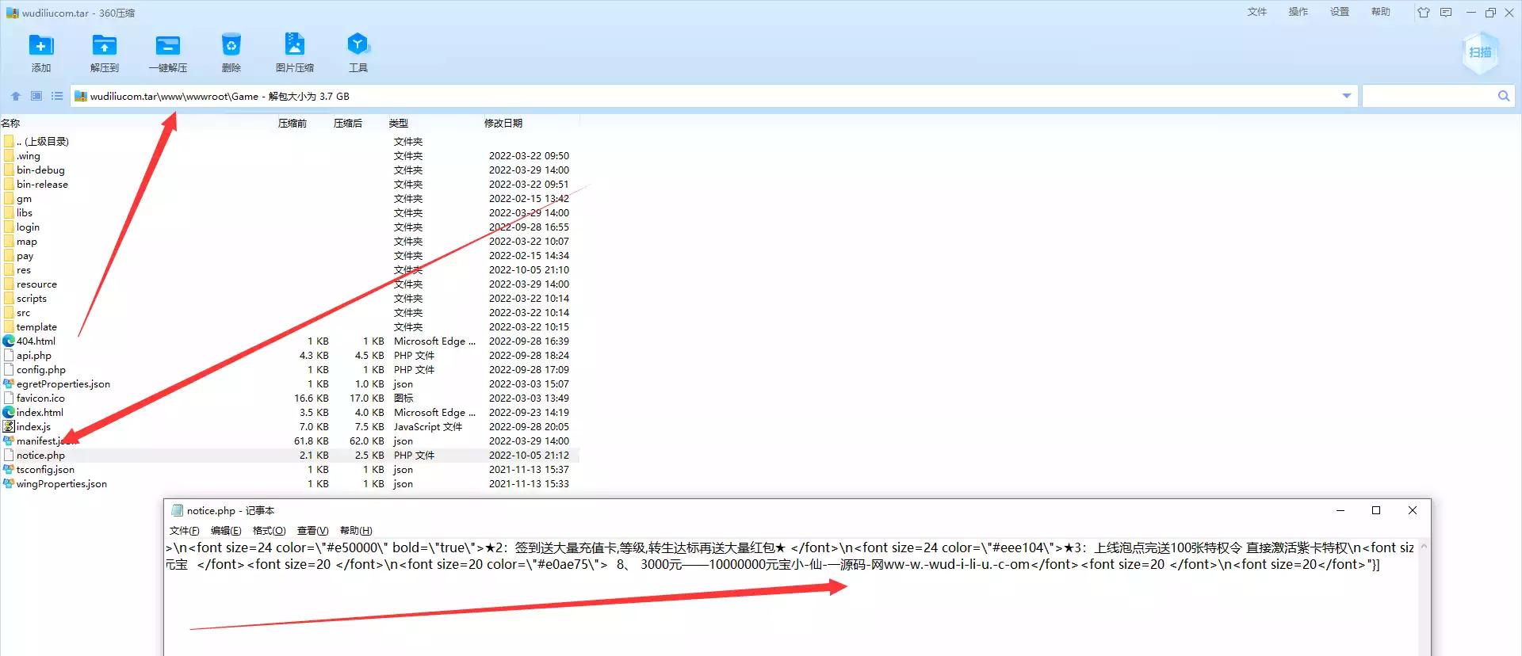Click the search magnifier icon
This screenshot has width=1522, height=656.
(1504, 96)
